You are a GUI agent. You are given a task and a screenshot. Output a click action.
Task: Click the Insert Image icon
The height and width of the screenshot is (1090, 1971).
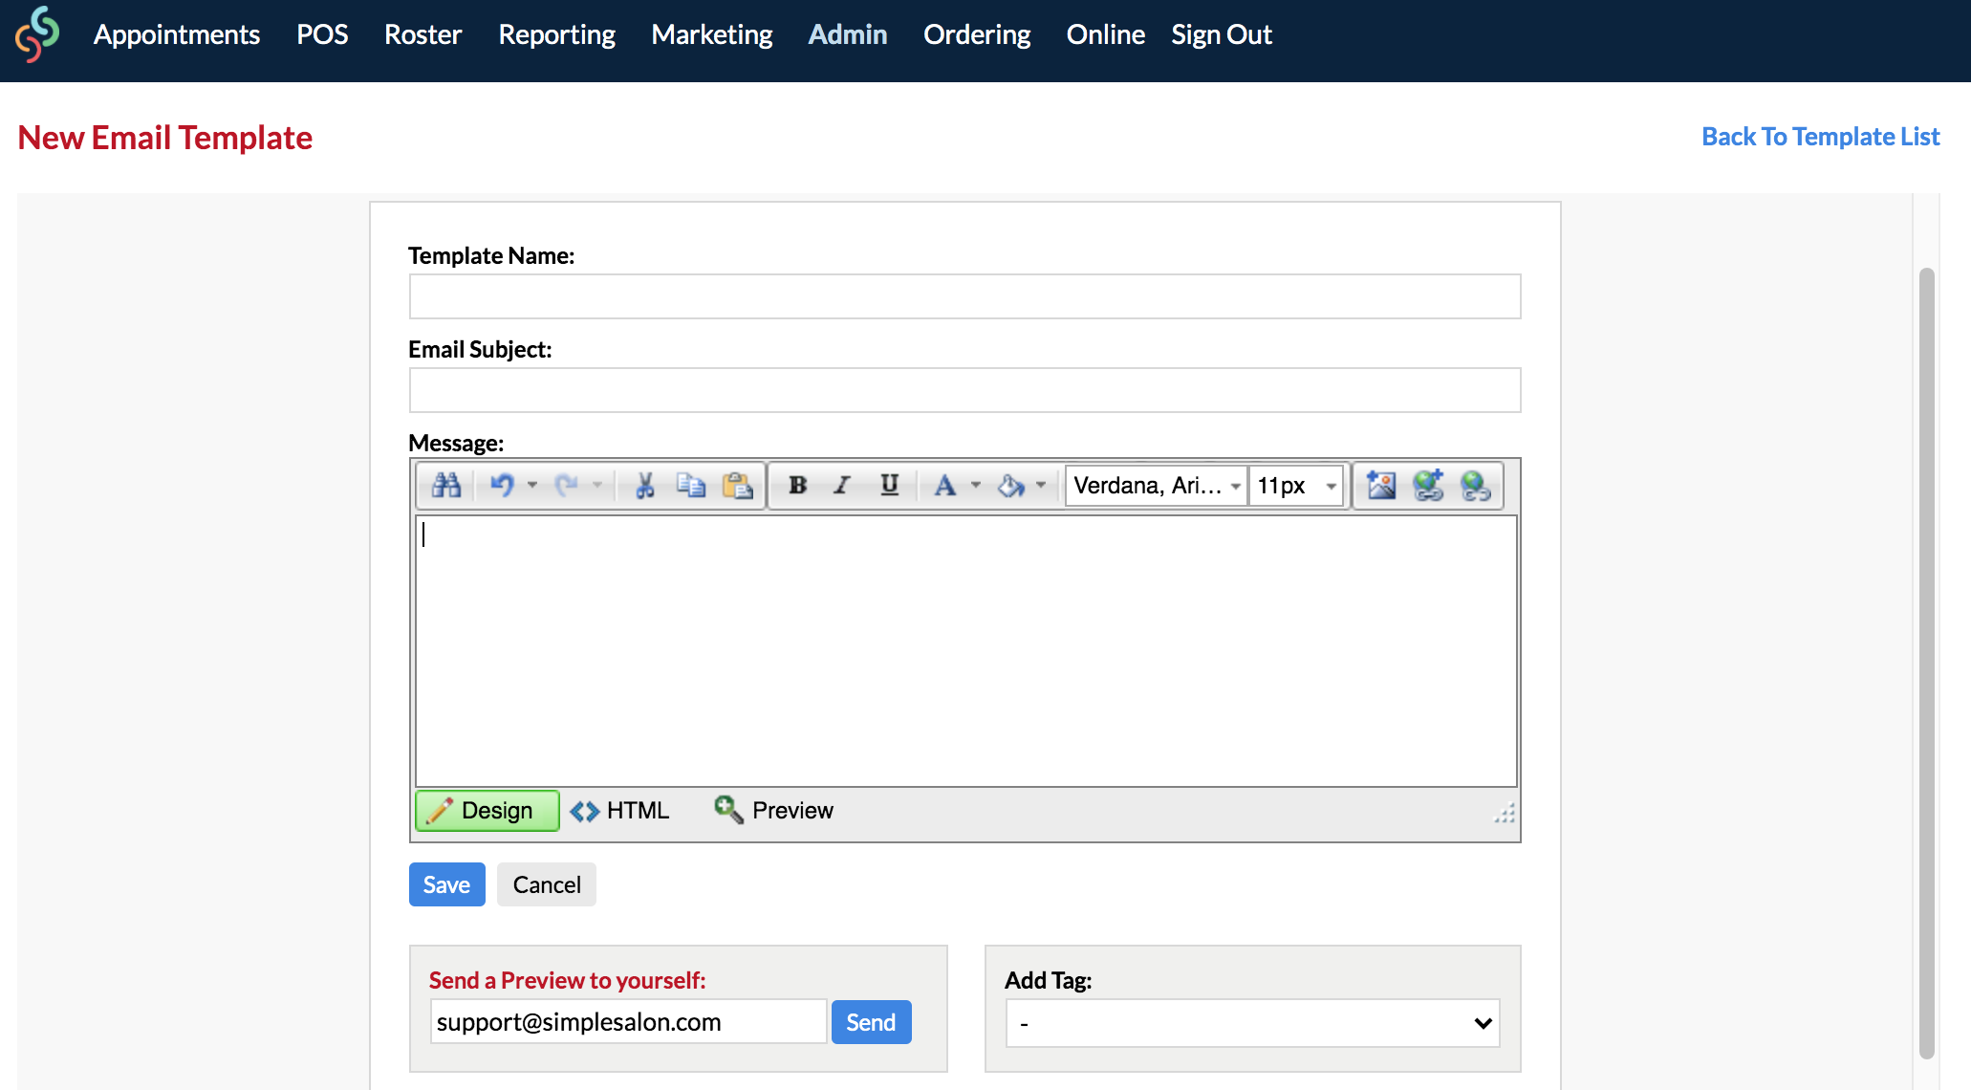1381,486
